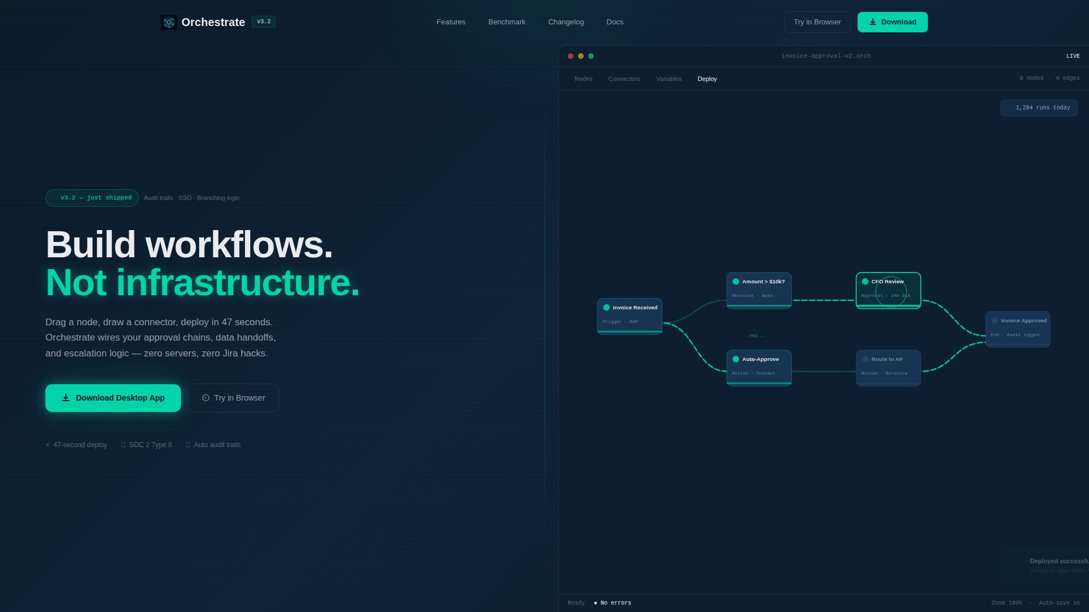Click the Orchestrate brand name
This screenshot has width=1089, height=612.
pyautogui.click(x=213, y=22)
